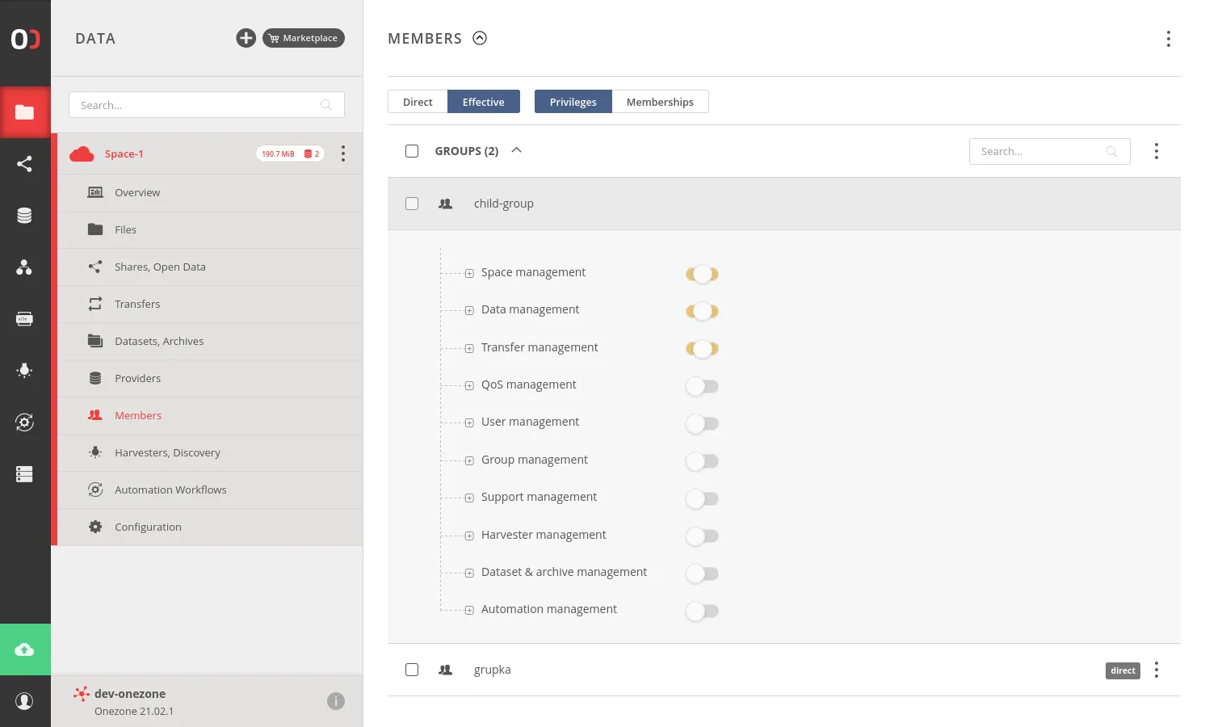This screenshot has height=727, width=1205.
Task: Click the Providers database icon in sidebar
Action: [24, 216]
